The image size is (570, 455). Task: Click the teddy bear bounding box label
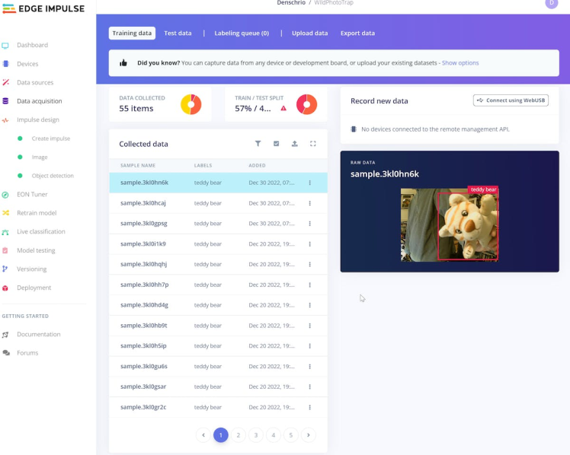[483, 189]
